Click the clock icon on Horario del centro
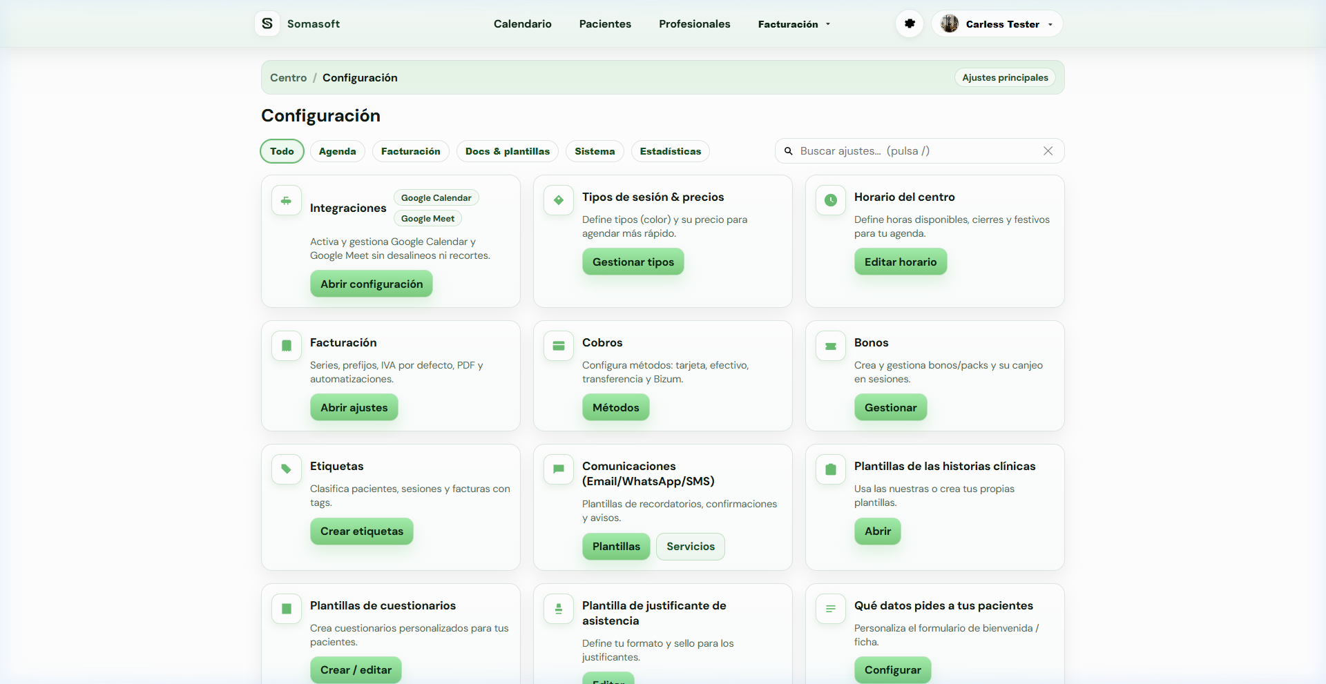Screen dimensions: 1326x684 coord(830,200)
